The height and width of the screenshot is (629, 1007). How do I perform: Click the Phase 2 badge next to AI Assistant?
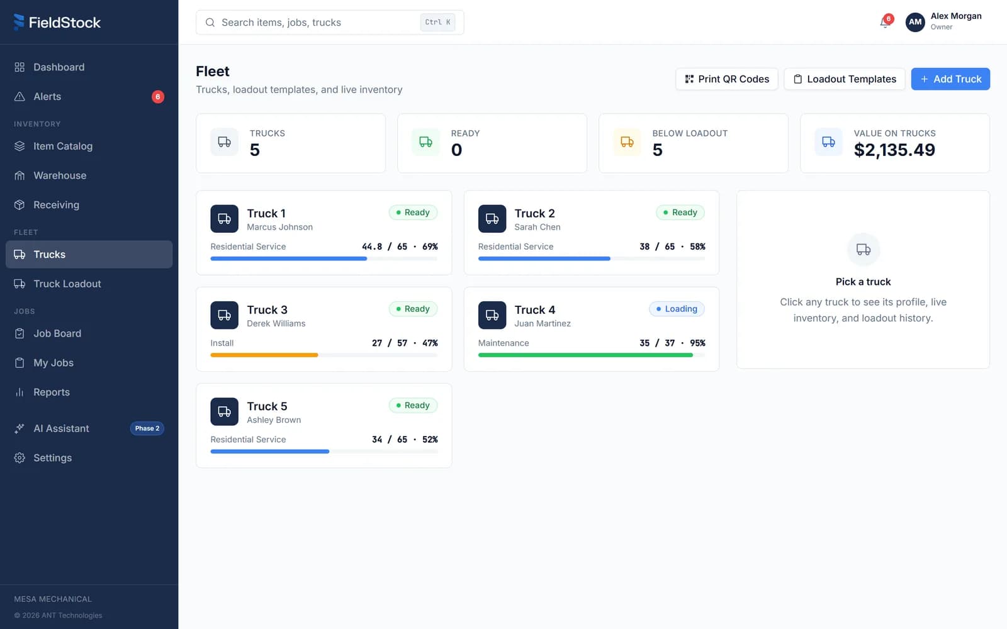(x=147, y=428)
